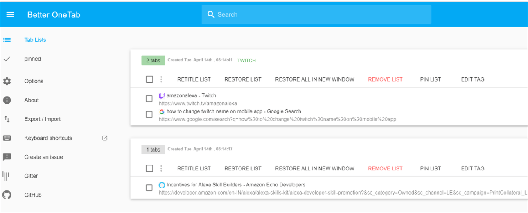Image resolution: width=528 pixels, height=213 pixels.
Task: Toggle select-all checkbox for the TWITCH list
Action: (149, 79)
